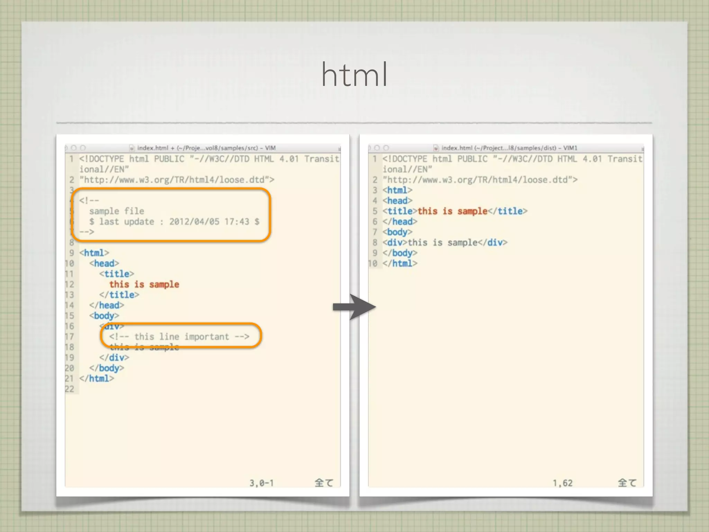Image resolution: width=709 pixels, height=532 pixels.
Task: Click the '</div>' tag on line 19 in the left window
Action: [114, 358]
